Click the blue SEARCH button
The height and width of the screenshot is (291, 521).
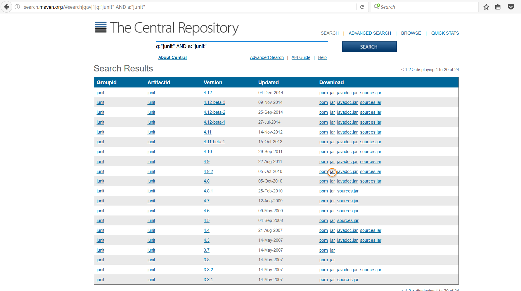[369, 47]
